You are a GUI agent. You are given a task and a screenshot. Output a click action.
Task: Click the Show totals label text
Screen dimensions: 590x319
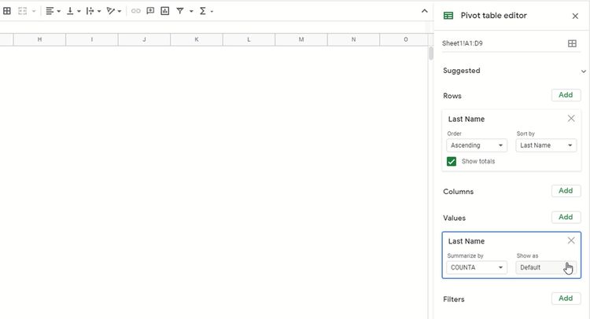[478, 162]
